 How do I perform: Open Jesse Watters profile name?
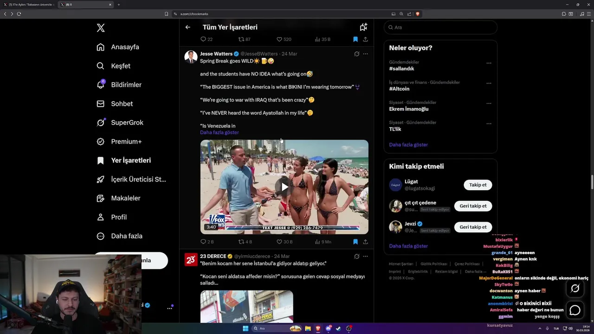click(x=216, y=54)
